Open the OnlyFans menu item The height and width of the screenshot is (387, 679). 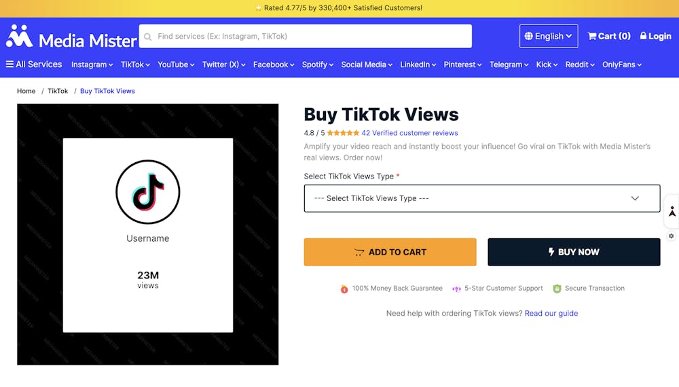[x=621, y=64]
